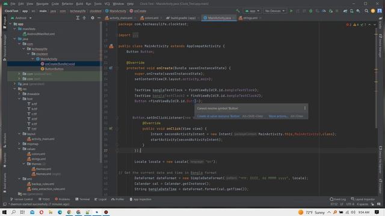Collapse the layout folder
This screenshot has height=216, width=385.
click(x=19, y=134)
